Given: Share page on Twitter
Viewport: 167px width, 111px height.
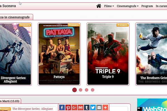Looking at the screenshot, I should coord(93,108).
